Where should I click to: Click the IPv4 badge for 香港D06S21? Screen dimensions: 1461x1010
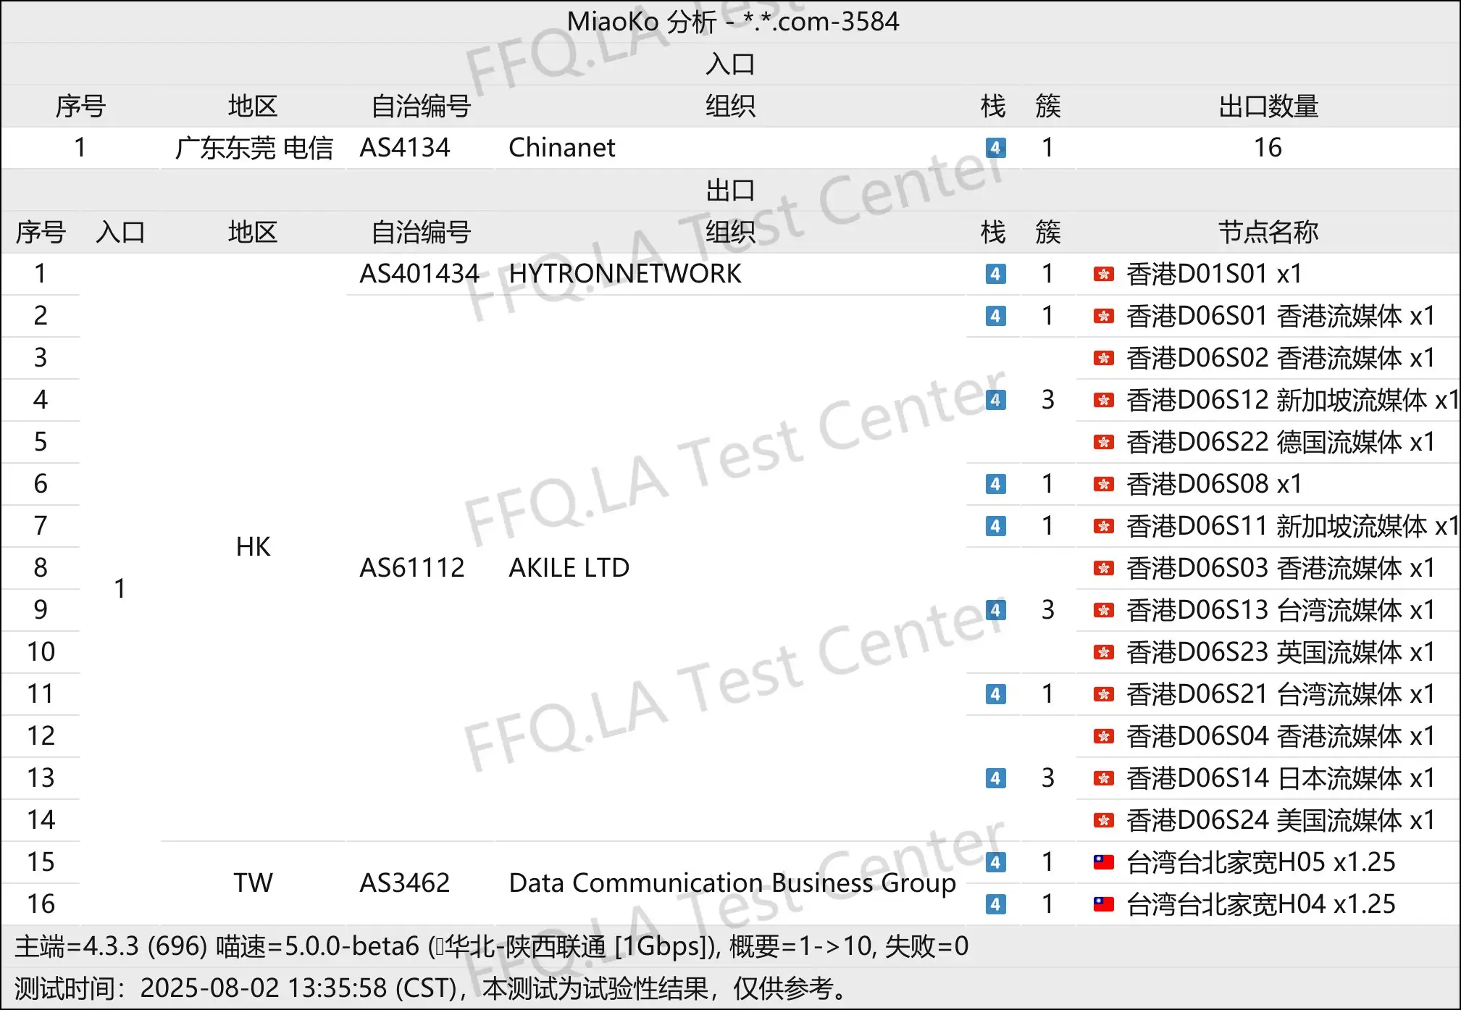(x=995, y=694)
